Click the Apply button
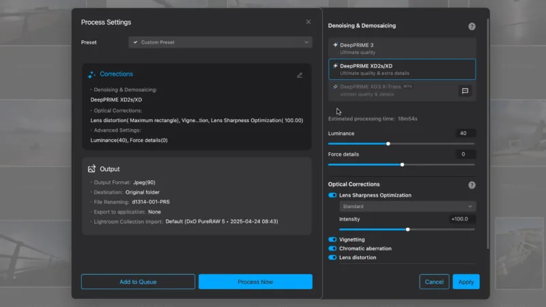This screenshot has width=546, height=307. 466,282
